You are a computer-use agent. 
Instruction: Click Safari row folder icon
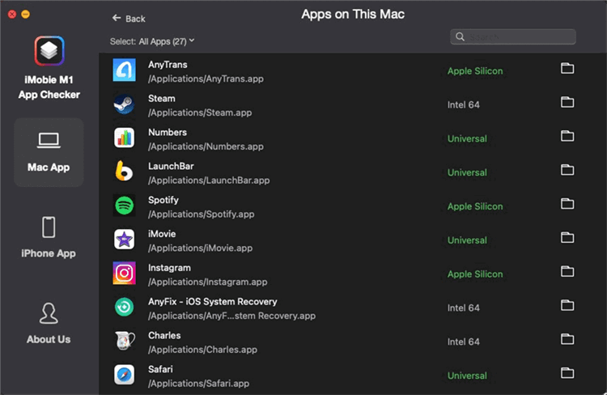tap(567, 373)
